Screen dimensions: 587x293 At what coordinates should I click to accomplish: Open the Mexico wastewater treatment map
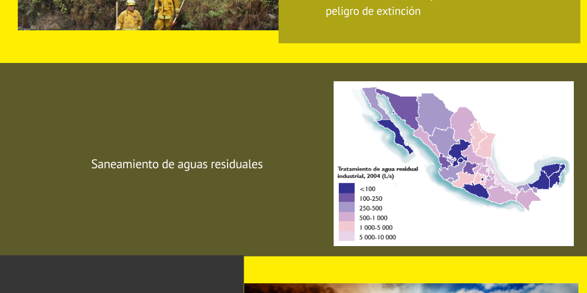coord(453,163)
